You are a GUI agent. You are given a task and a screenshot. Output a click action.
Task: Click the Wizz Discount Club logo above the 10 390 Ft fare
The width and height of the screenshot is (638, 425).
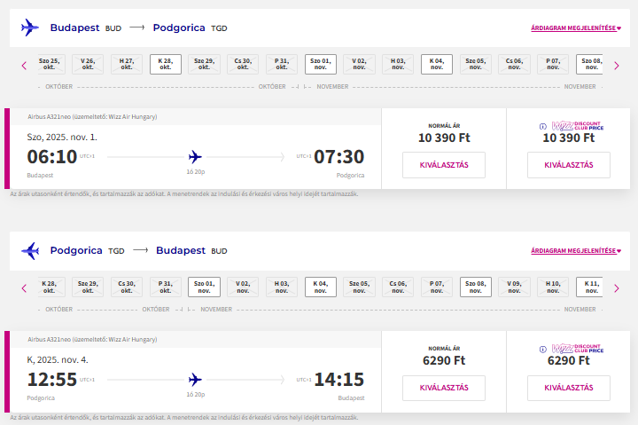click(x=578, y=126)
